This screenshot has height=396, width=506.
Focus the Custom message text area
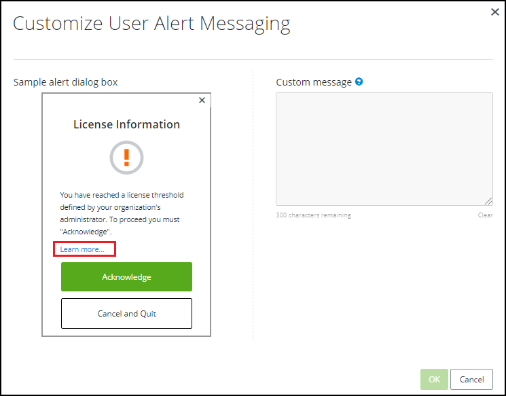tap(384, 148)
